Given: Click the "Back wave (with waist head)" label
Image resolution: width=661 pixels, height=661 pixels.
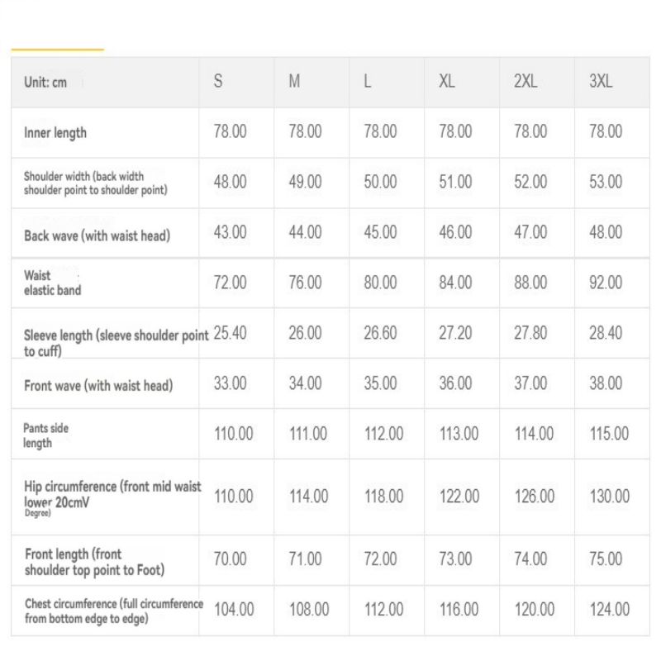Looking at the screenshot, I should coord(97,235).
